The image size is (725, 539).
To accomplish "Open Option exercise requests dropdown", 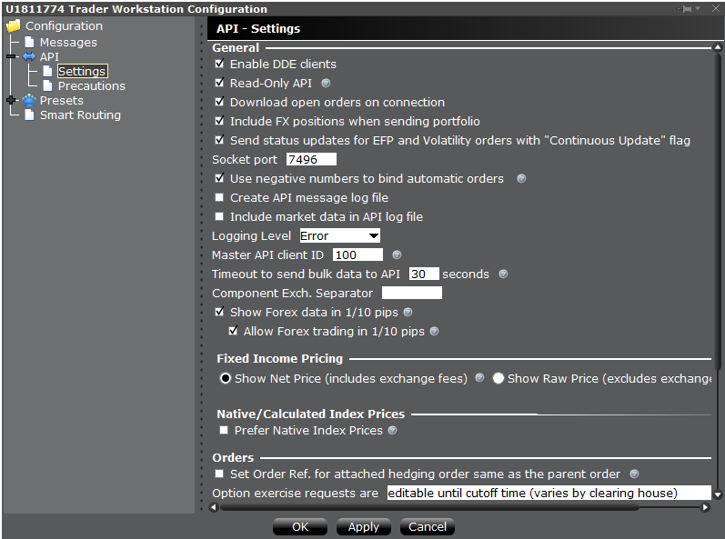I will pos(549,493).
